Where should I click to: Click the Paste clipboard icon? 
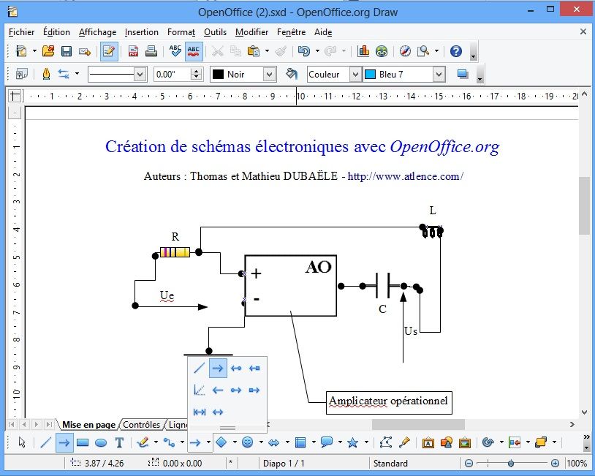(x=253, y=51)
